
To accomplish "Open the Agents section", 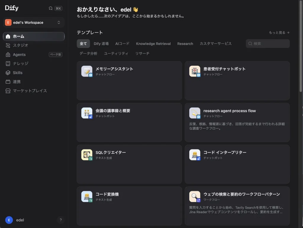I will pos(34,54).
